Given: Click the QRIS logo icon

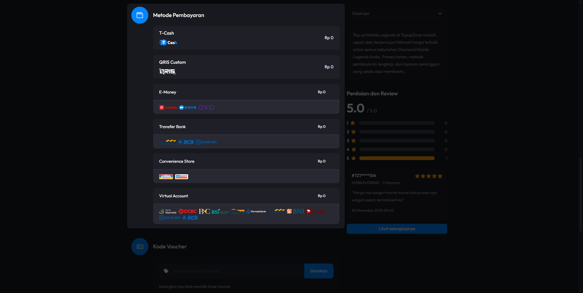Looking at the screenshot, I should coord(167,71).
